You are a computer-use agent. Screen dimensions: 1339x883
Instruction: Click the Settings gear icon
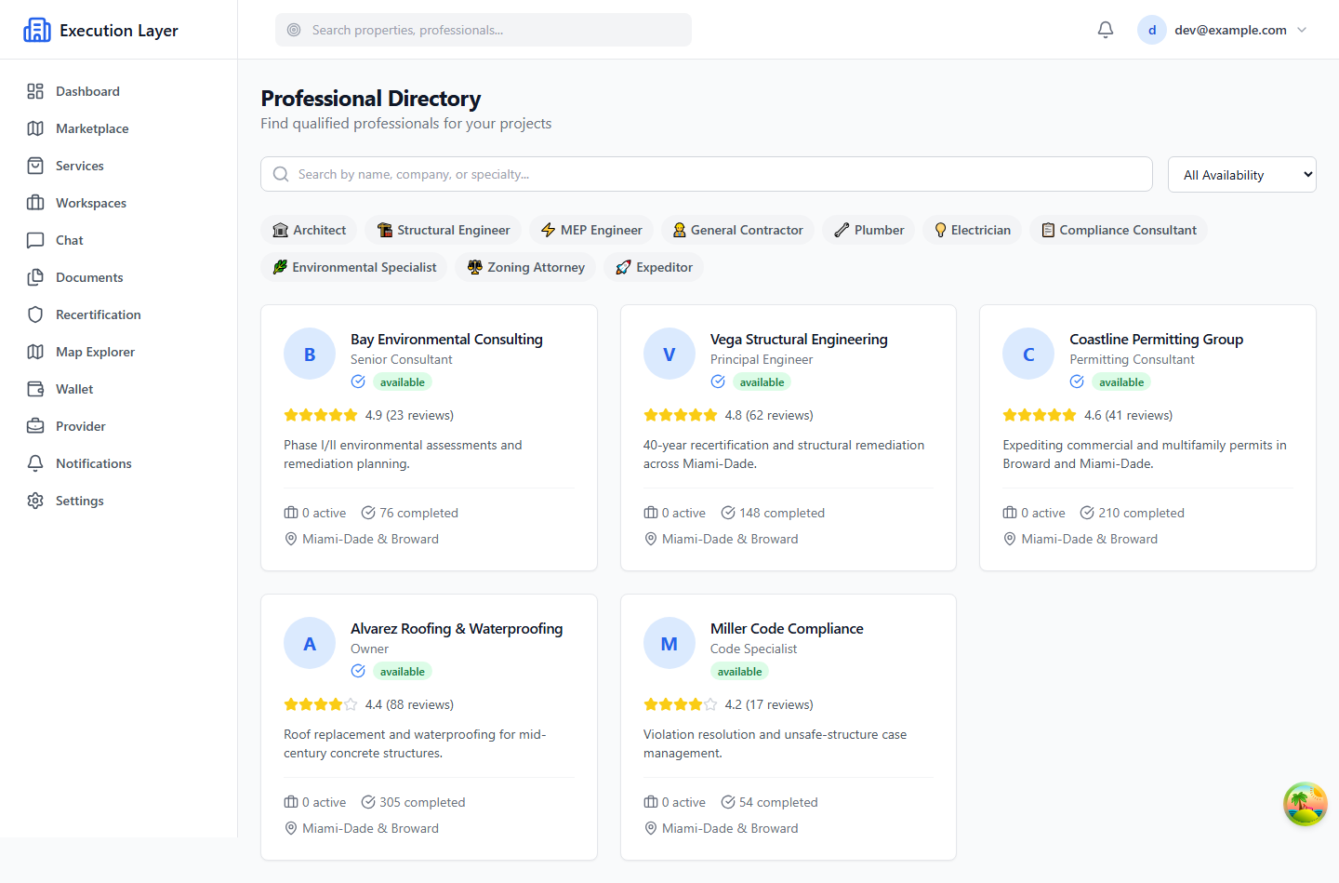pyautogui.click(x=35, y=501)
